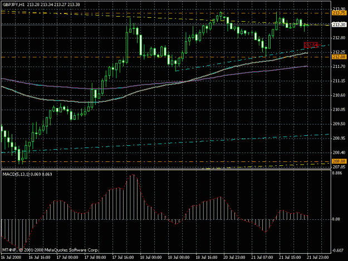Click the 18 Jul 08:00 time label

coord(179,258)
